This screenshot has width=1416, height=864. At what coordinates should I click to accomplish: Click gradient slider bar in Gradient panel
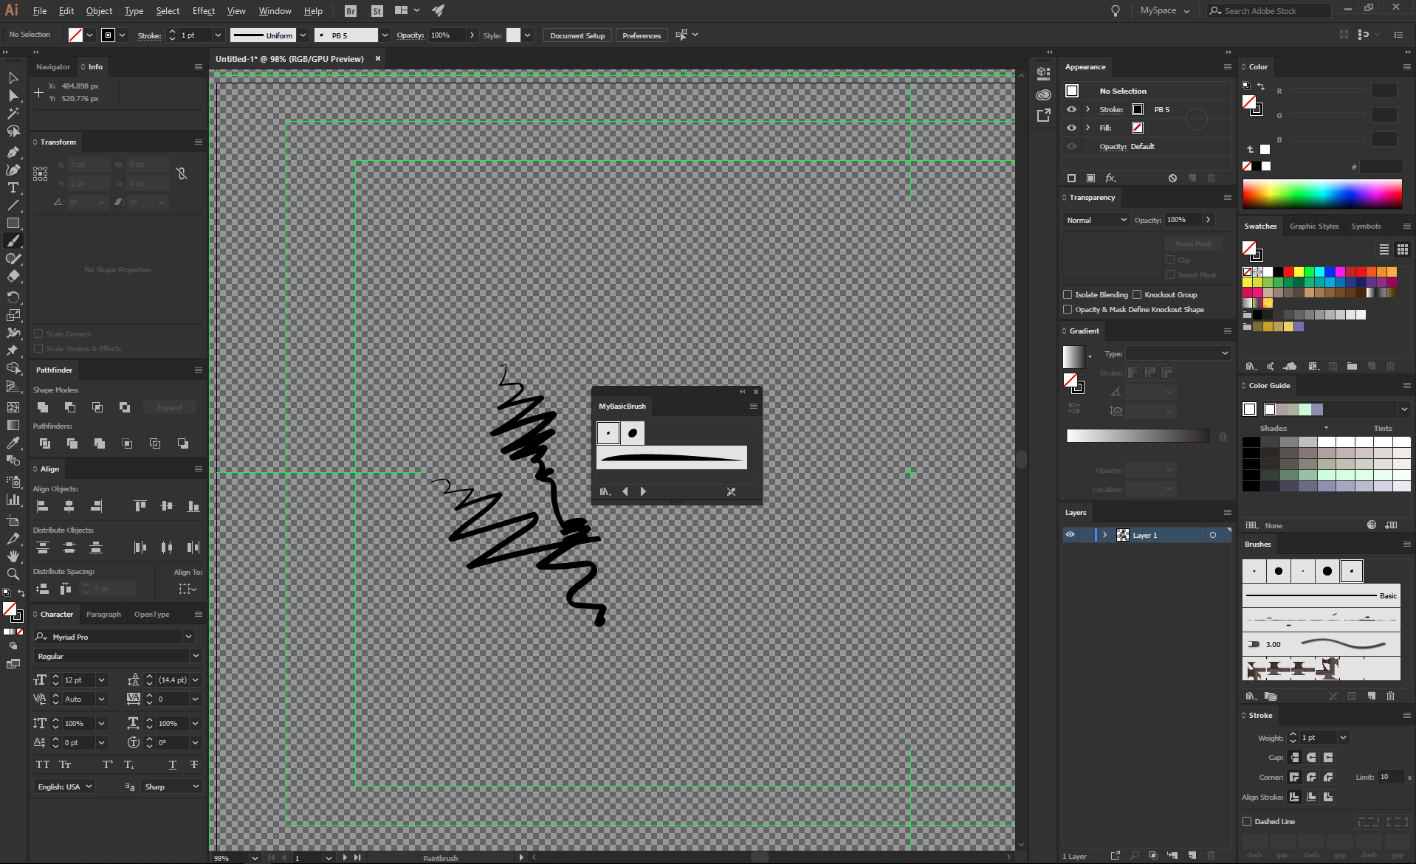pyautogui.click(x=1138, y=436)
